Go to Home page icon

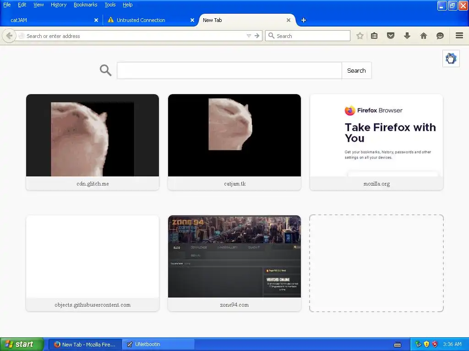click(x=424, y=36)
